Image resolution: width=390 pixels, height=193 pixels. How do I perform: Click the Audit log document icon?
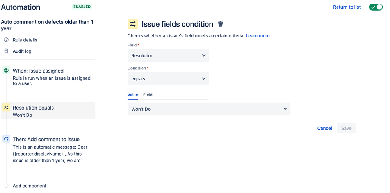tap(6, 51)
